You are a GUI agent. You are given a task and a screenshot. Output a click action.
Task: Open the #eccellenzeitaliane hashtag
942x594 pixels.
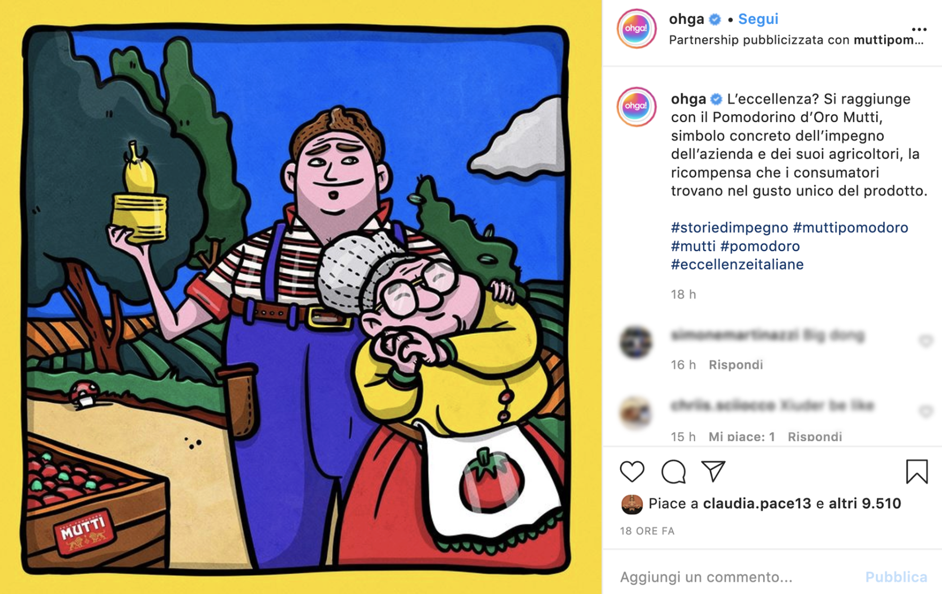(737, 264)
